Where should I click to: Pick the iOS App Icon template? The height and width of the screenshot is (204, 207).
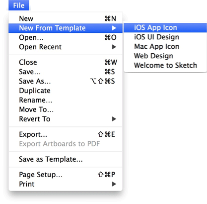click(165, 27)
